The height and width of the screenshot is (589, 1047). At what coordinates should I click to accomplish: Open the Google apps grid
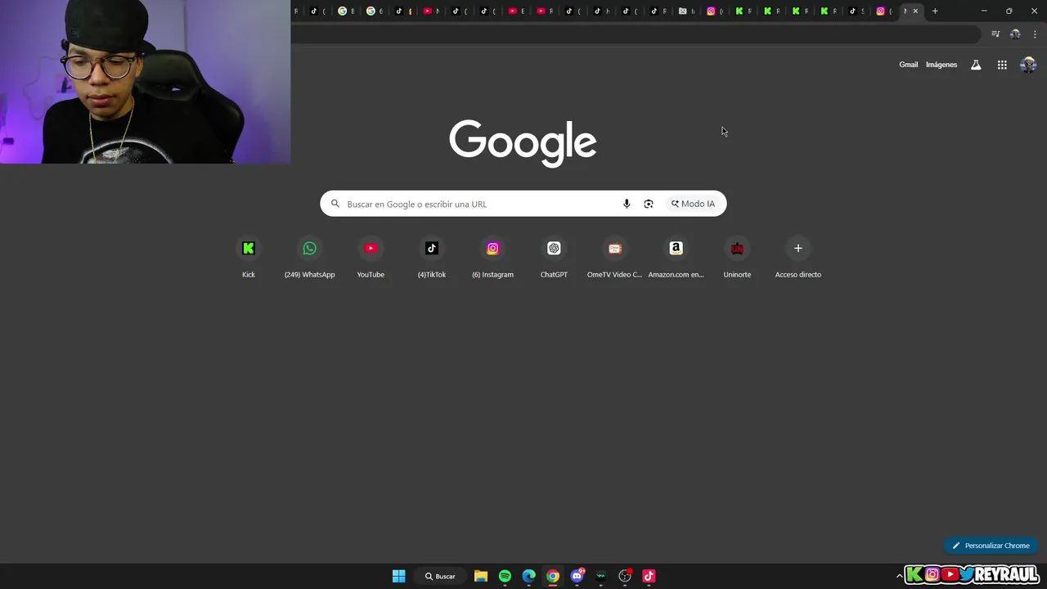click(x=1002, y=65)
